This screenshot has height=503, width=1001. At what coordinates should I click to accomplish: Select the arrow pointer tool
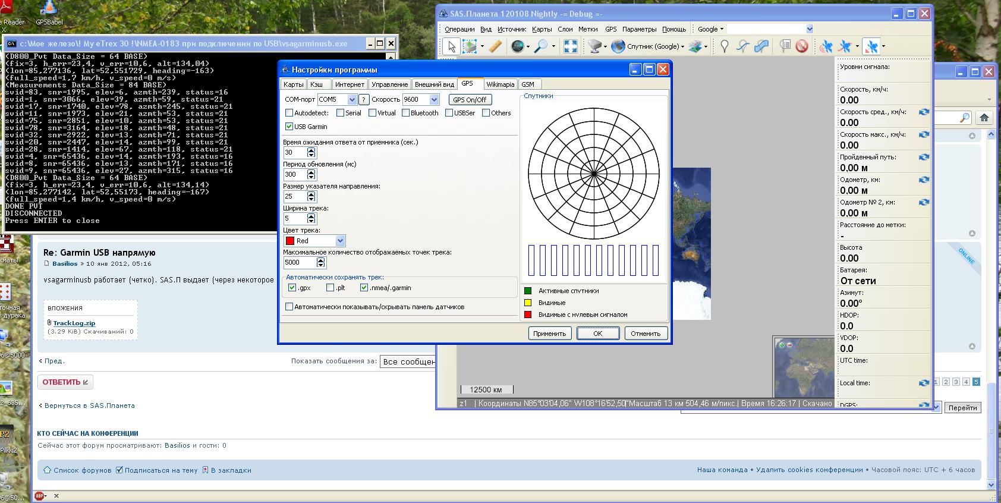click(451, 46)
